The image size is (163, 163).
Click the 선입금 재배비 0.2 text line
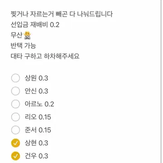[35, 25]
